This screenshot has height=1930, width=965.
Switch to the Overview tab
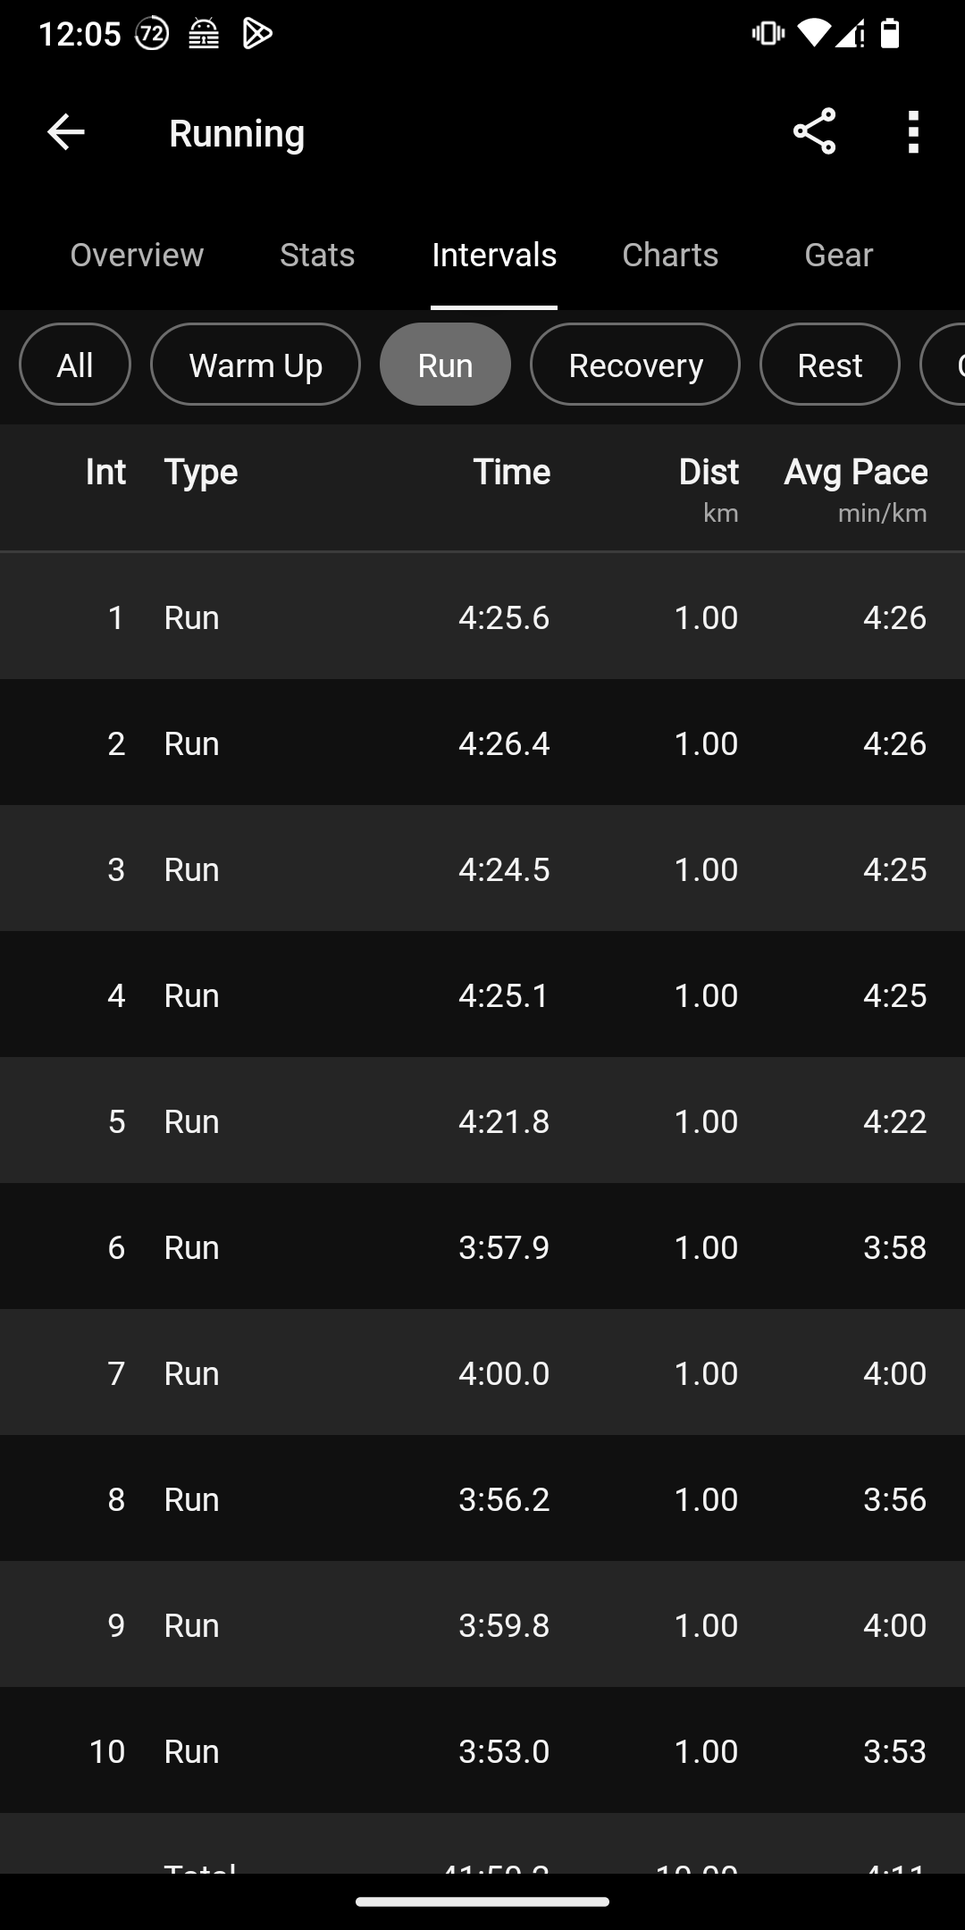(x=137, y=256)
